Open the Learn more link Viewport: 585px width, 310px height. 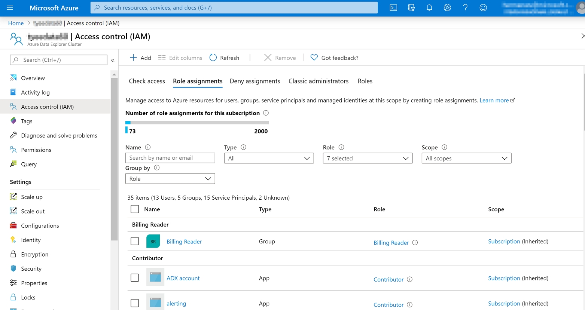click(x=497, y=100)
